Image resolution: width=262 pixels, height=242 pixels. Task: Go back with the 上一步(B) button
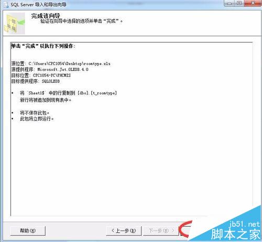tap(124, 230)
